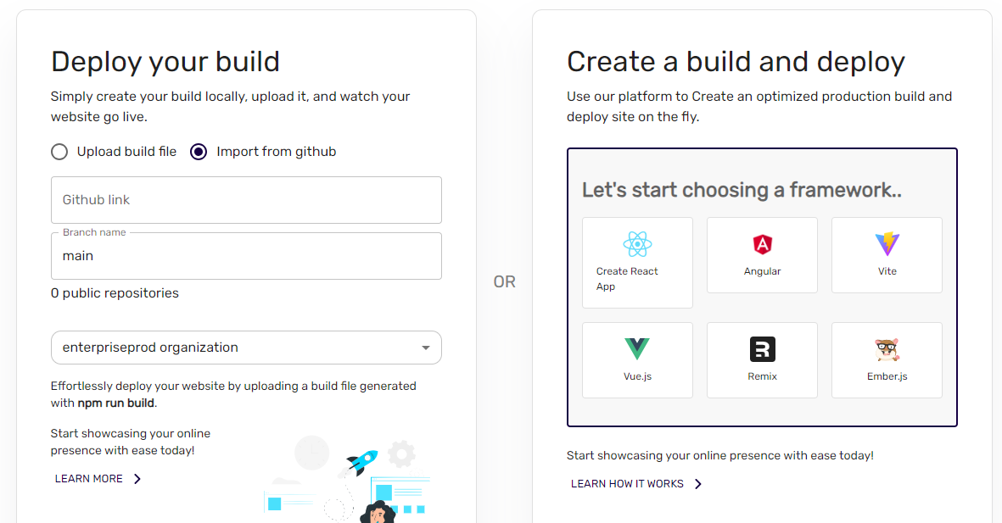1002x523 pixels.
Task: Open the LEARN HOW IT WORKS link
Action: [627, 484]
